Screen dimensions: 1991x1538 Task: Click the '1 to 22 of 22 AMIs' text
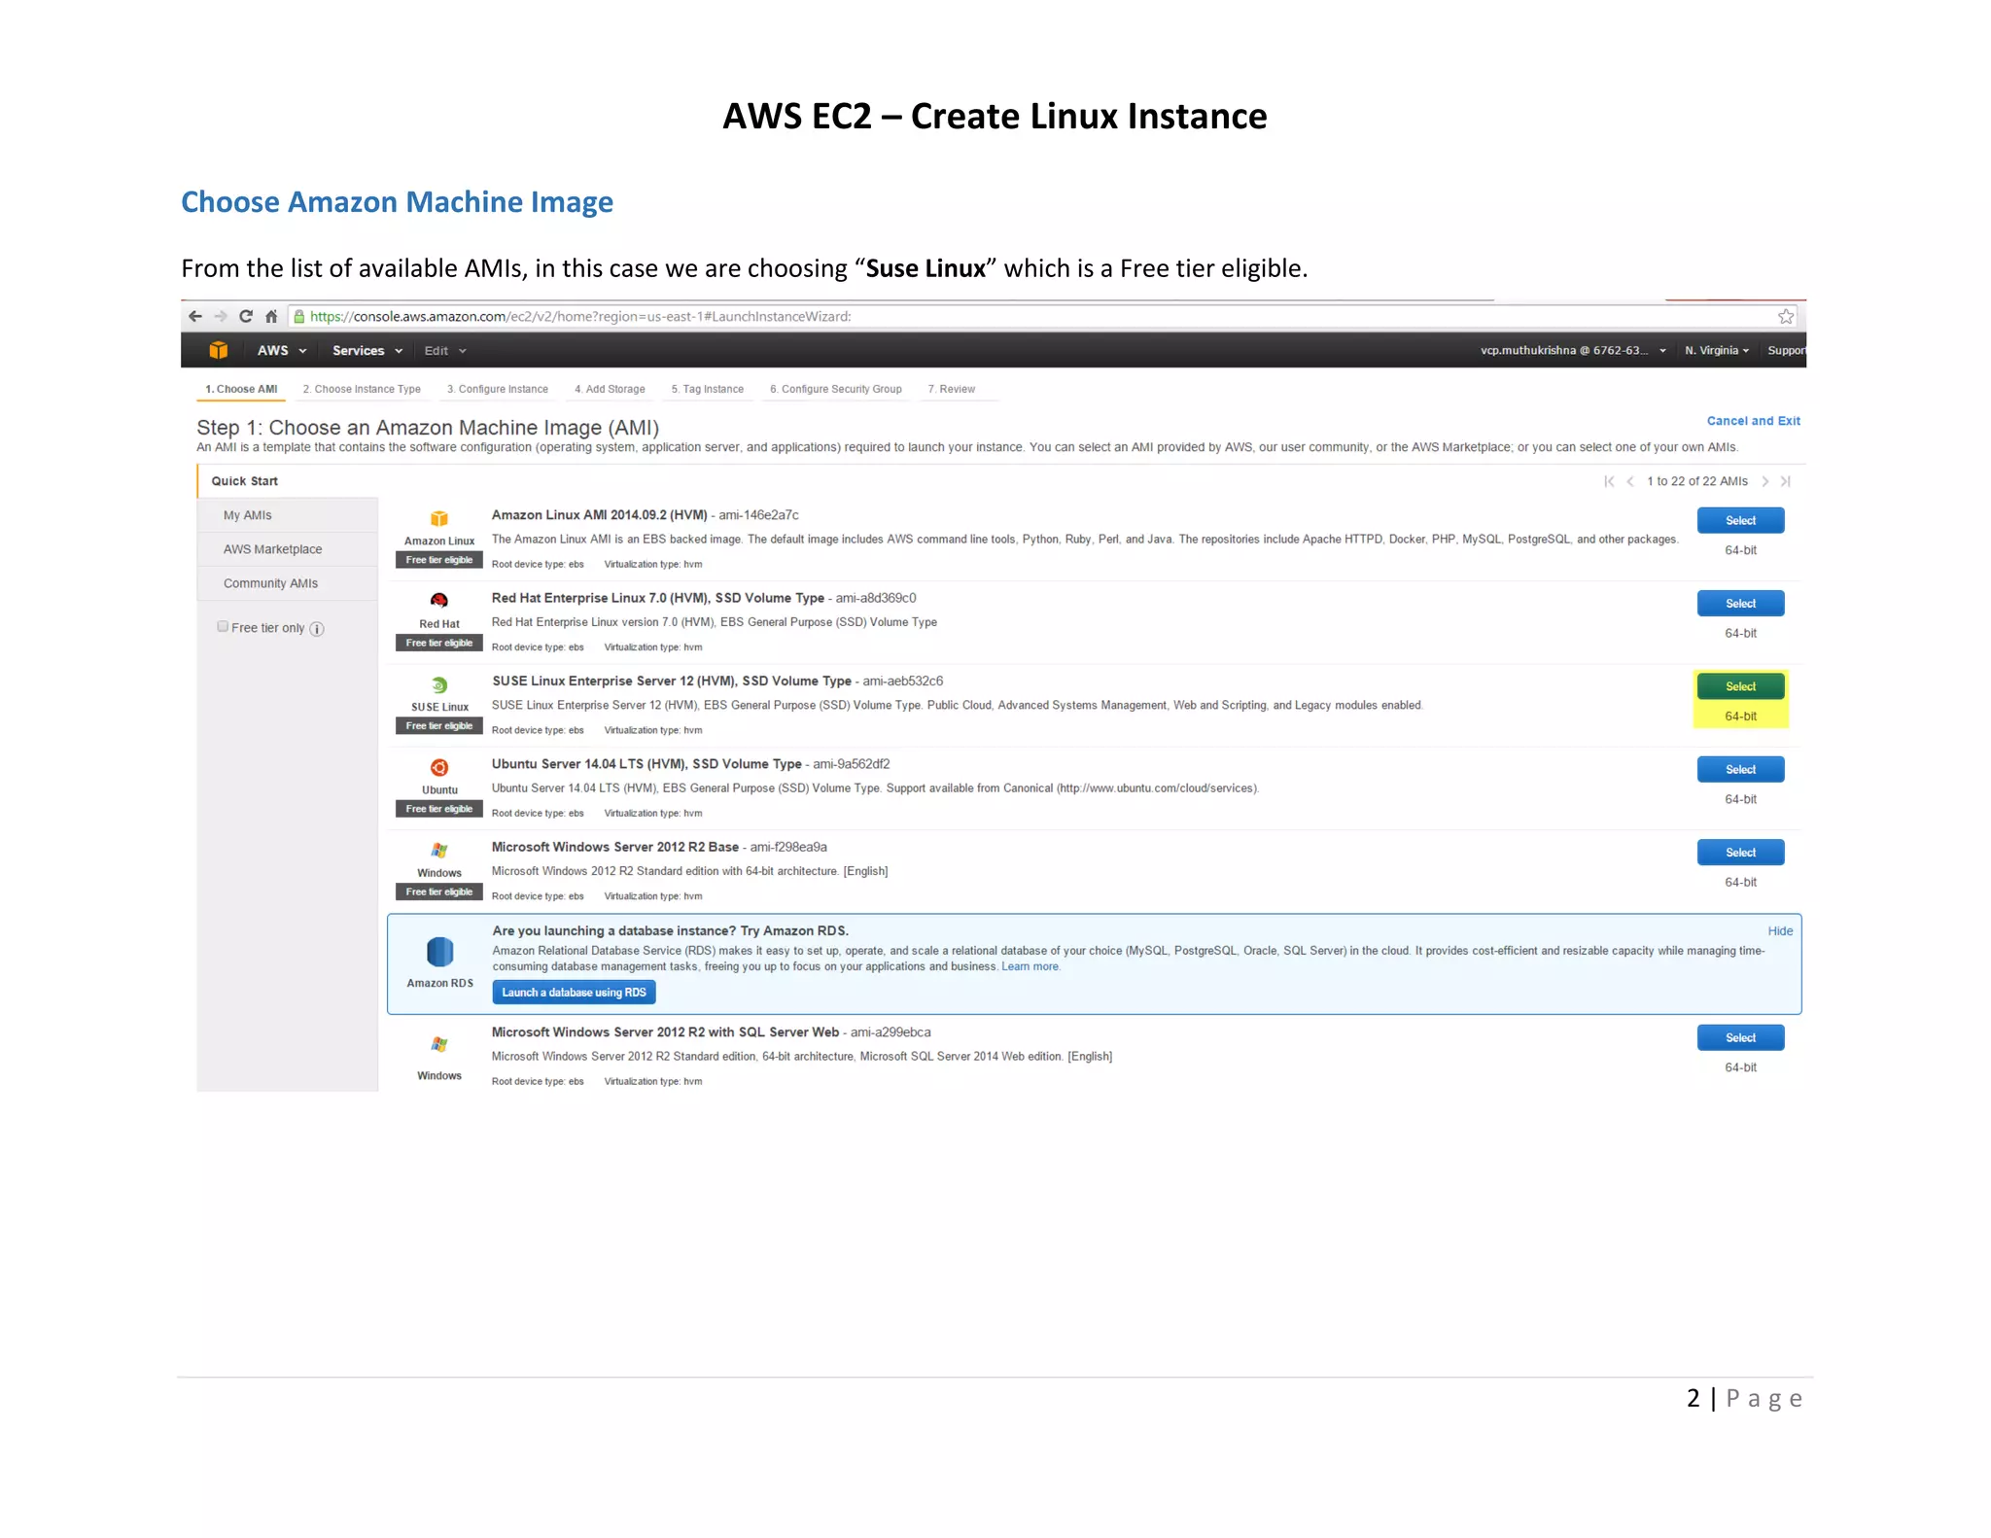(x=1696, y=481)
